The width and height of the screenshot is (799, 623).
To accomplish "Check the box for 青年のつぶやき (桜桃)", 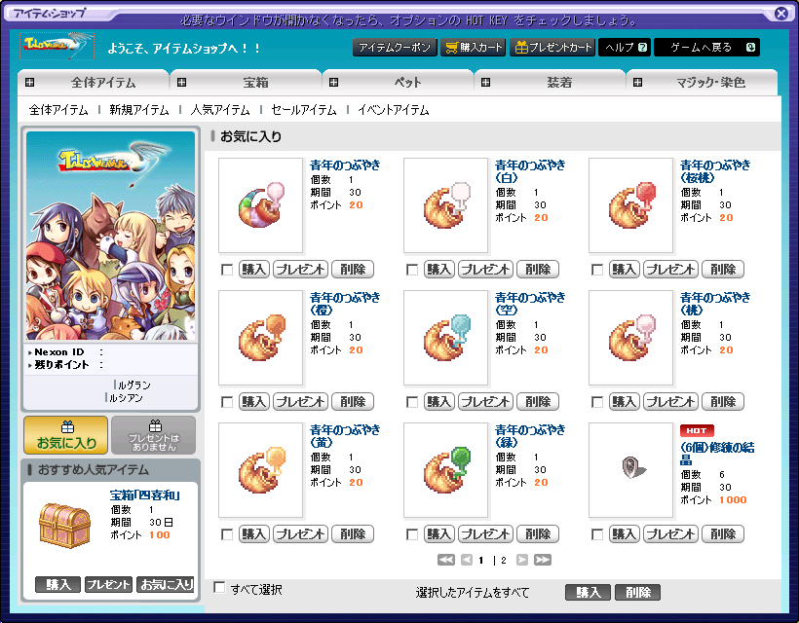I will click(597, 270).
